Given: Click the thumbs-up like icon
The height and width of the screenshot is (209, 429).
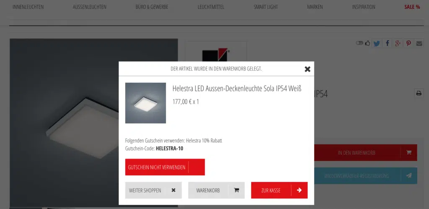Looking at the screenshot, I should pos(367,43).
